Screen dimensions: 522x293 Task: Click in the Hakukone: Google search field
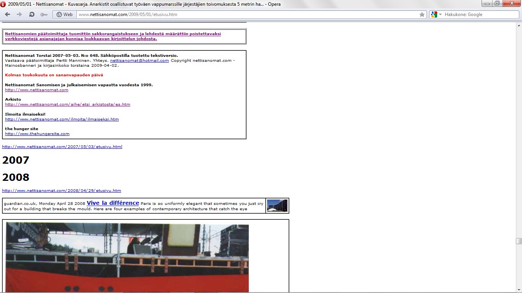point(478,14)
